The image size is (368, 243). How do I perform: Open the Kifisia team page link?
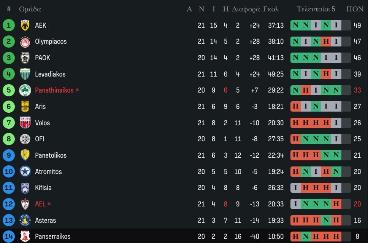tap(43, 188)
